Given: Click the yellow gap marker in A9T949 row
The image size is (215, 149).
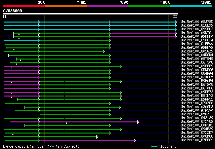Looking at the screenshot, I should click(x=21, y=60).
